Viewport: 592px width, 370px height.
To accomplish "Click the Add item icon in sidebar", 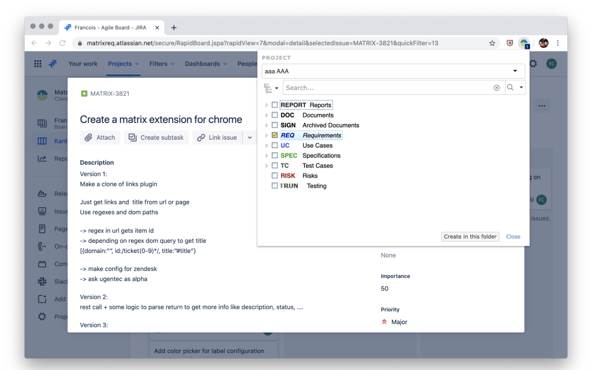I will point(42,299).
